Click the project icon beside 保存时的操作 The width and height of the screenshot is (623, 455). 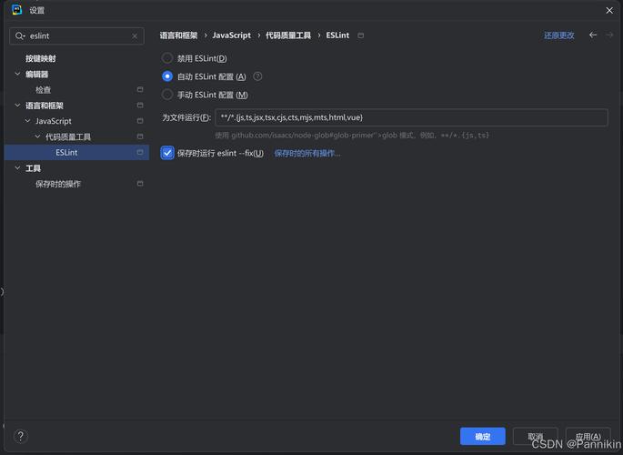140,184
